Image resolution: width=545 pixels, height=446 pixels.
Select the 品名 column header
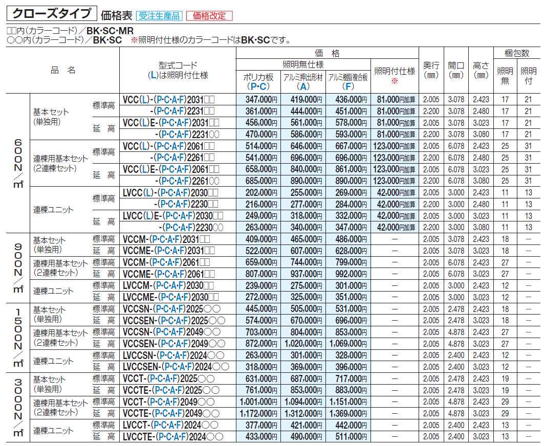tap(63, 70)
